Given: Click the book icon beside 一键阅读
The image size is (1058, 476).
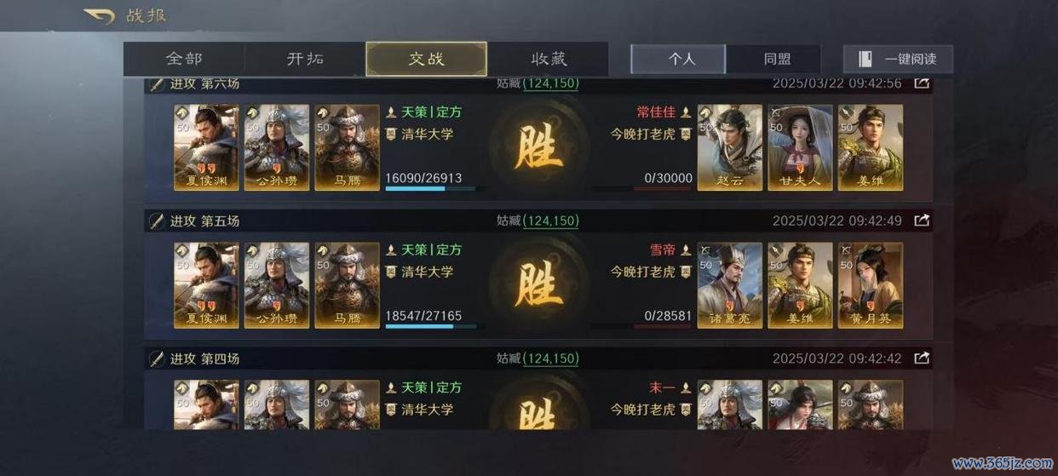Looking at the screenshot, I should [x=865, y=59].
